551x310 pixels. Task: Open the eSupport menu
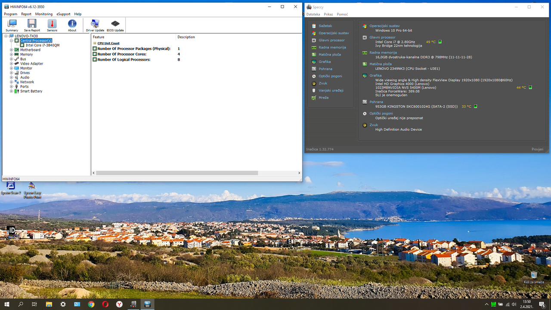point(64,14)
